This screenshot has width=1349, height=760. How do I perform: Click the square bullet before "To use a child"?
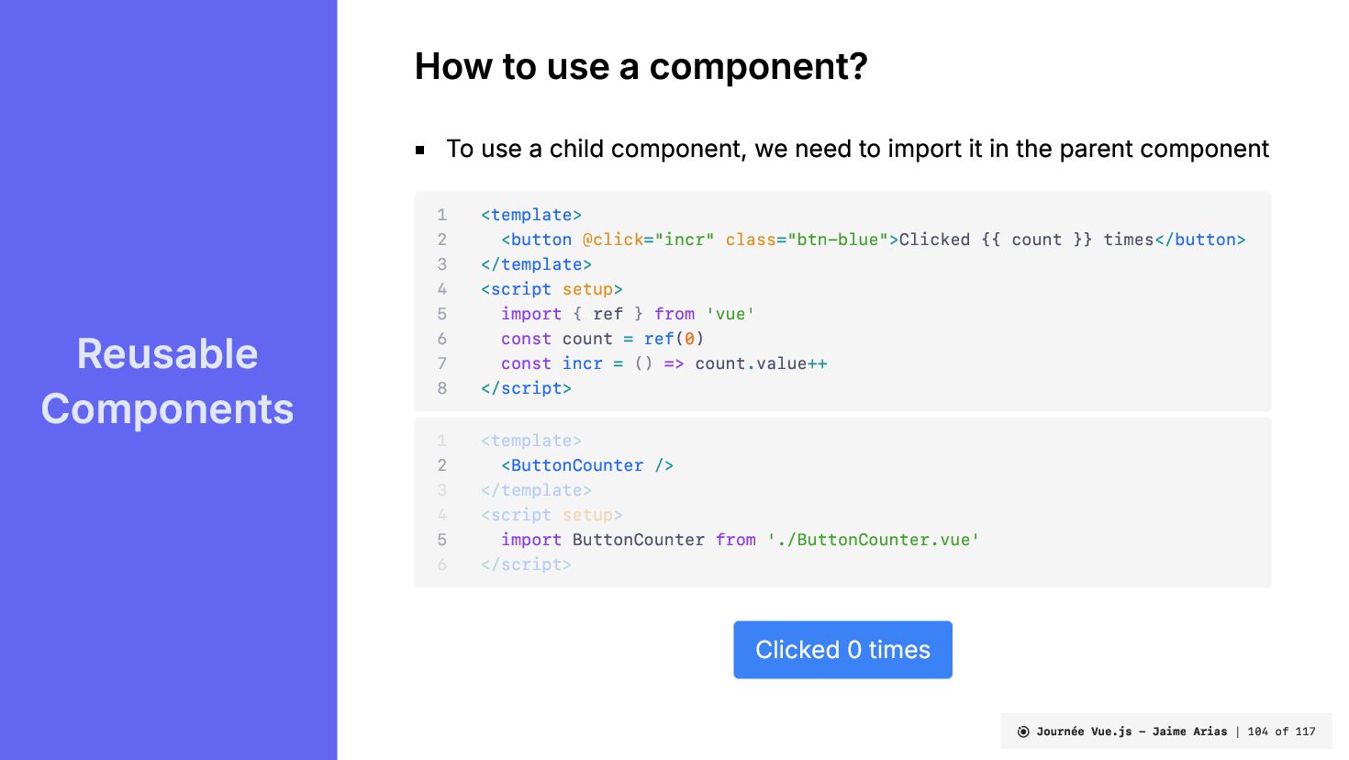point(420,150)
